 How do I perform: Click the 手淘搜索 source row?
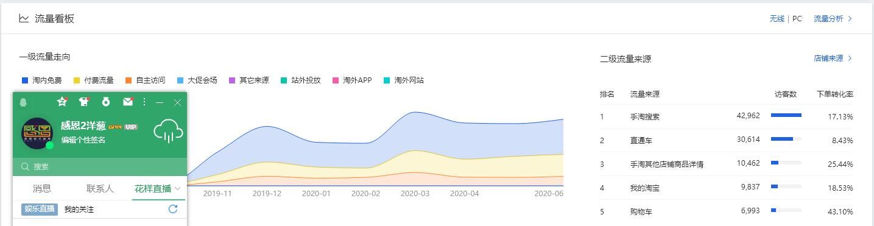click(726, 116)
